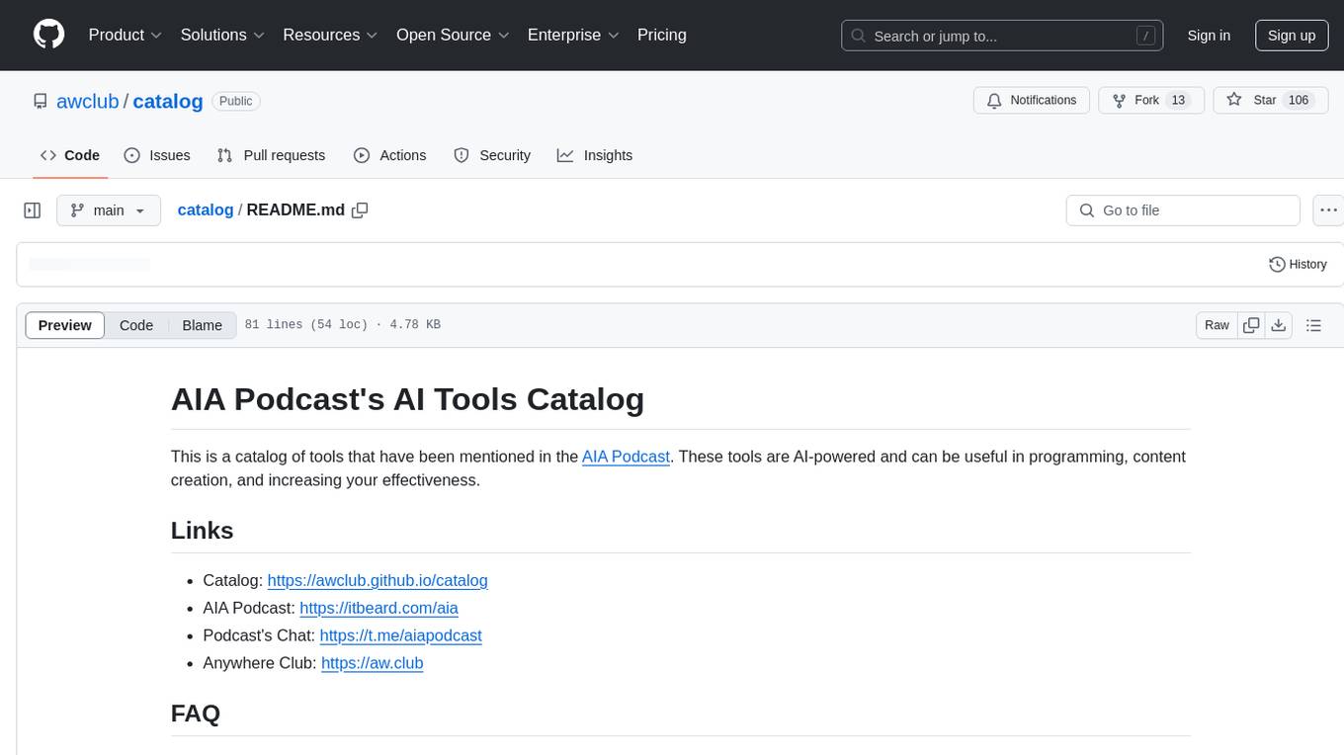This screenshot has height=755, width=1344.
Task: Click the fork count 13
Action: [1177, 100]
